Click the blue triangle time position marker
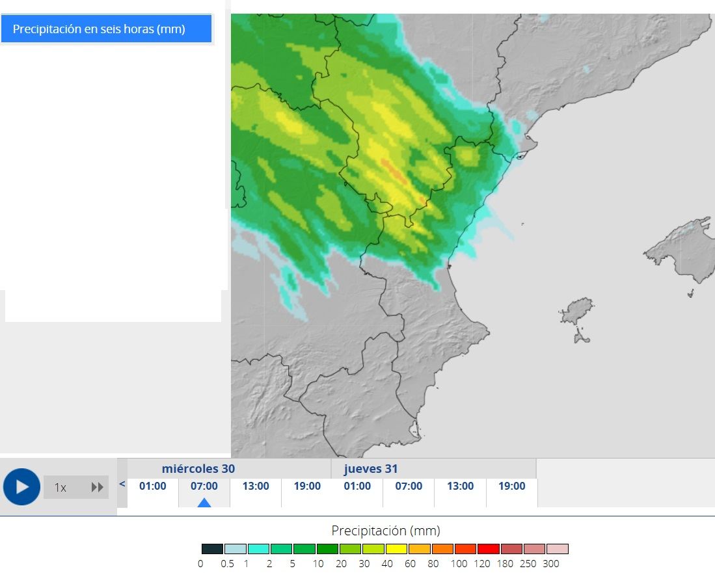This screenshot has width=715, height=573. tap(204, 502)
